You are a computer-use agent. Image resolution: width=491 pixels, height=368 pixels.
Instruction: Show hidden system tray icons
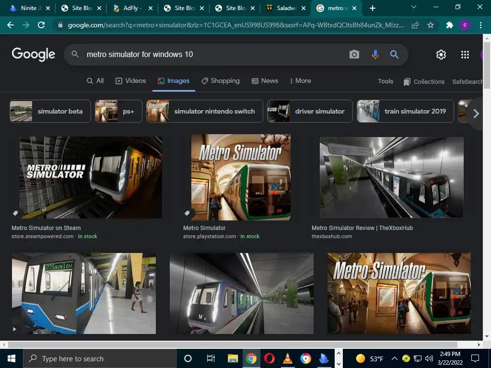[x=395, y=358]
